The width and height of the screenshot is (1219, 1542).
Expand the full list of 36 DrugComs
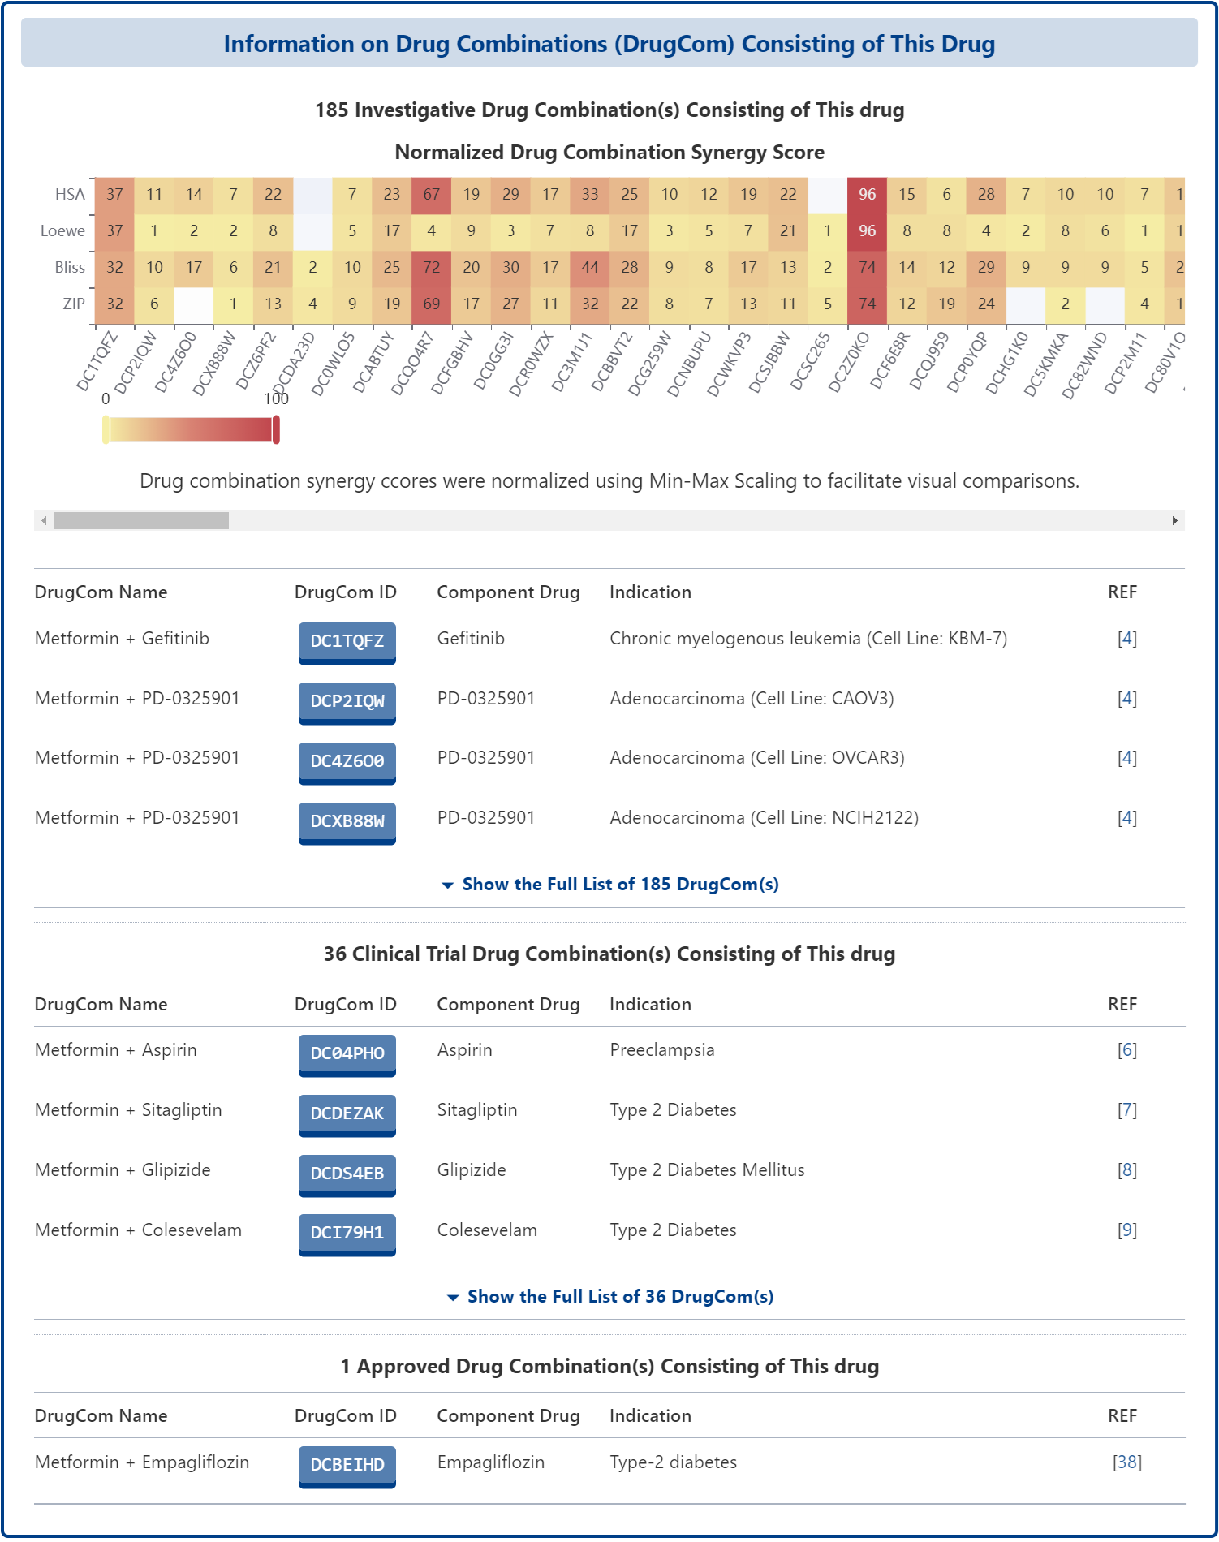click(619, 1297)
